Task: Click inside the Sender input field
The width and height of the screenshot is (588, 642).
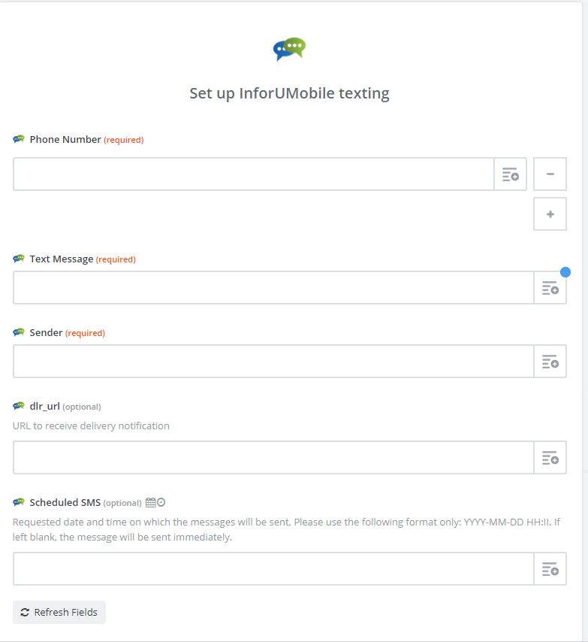Action: pyautogui.click(x=273, y=362)
